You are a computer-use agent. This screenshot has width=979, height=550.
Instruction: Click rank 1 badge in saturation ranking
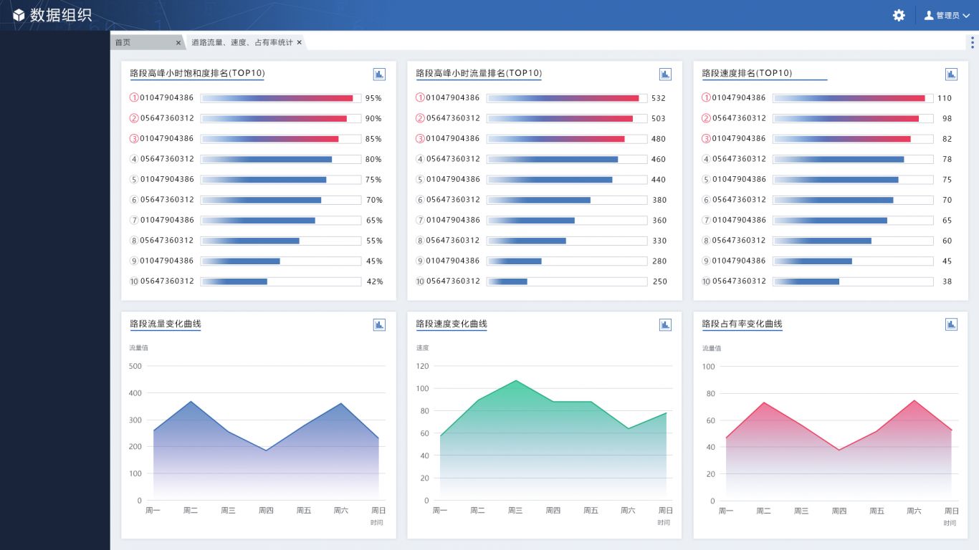134,98
